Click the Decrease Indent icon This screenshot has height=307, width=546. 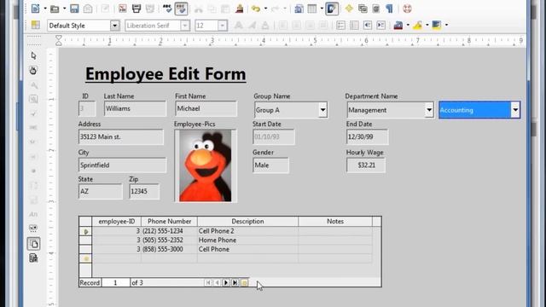pyautogui.click(x=368, y=25)
